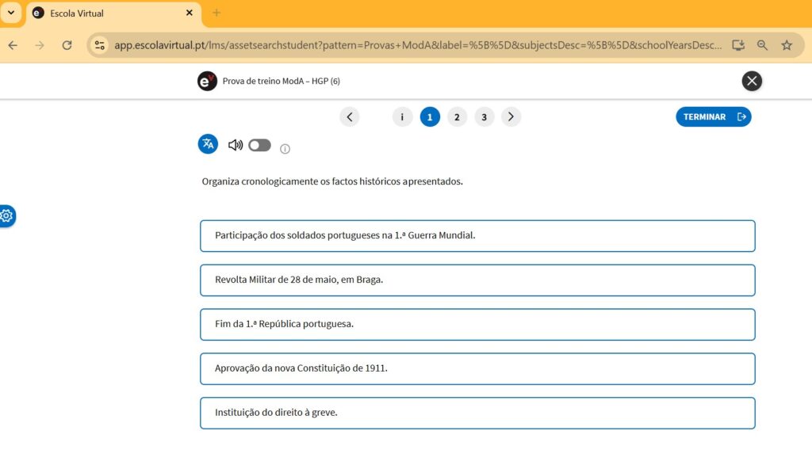Select 'Participação dos soldados portugueses' item

(x=477, y=235)
